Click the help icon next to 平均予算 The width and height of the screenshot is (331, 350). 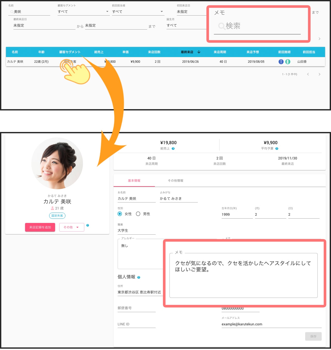[277, 149]
